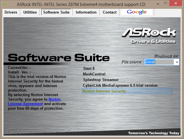This screenshot has width=184, height=139.
Task: Click the Google logo tab
Action: [137, 12]
